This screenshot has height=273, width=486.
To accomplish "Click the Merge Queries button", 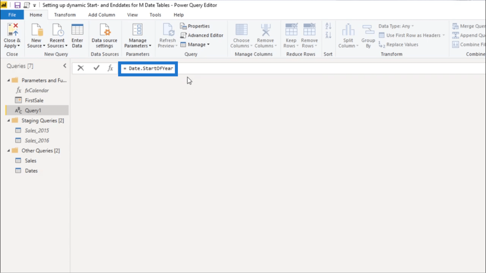I will tap(469, 26).
